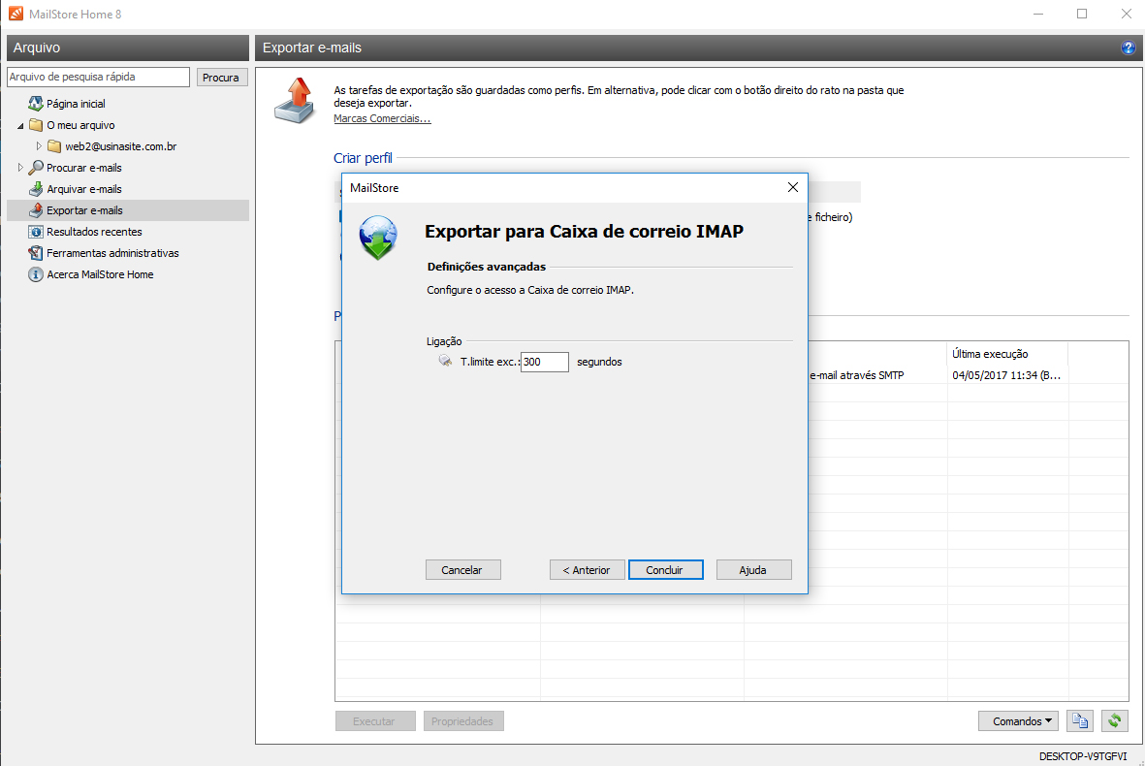Click the Arquivar e-mails icon

(36, 189)
